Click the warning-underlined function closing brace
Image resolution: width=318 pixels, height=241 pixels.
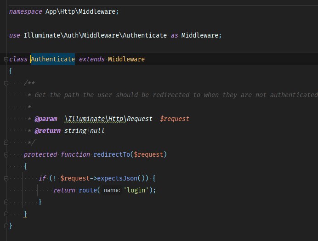pos(25,214)
